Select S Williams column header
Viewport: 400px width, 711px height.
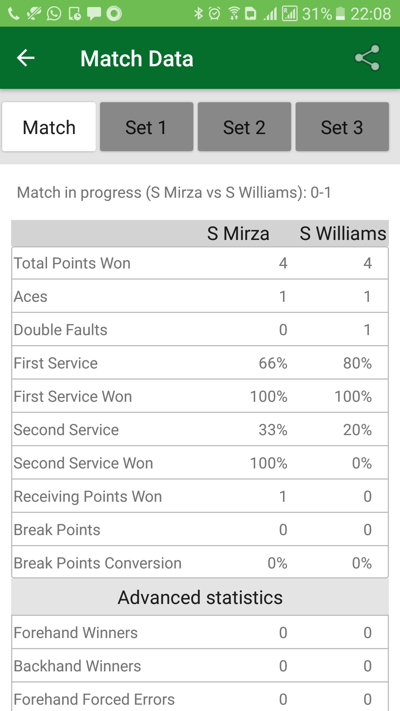(x=343, y=233)
